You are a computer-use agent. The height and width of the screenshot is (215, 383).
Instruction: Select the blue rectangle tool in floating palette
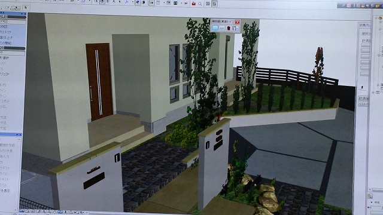(x=215, y=28)
